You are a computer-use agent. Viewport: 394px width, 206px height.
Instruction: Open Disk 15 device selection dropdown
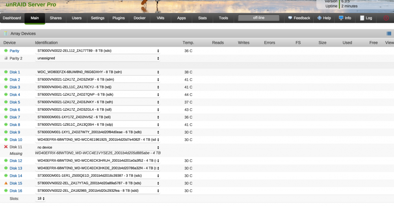coord(97,183)
